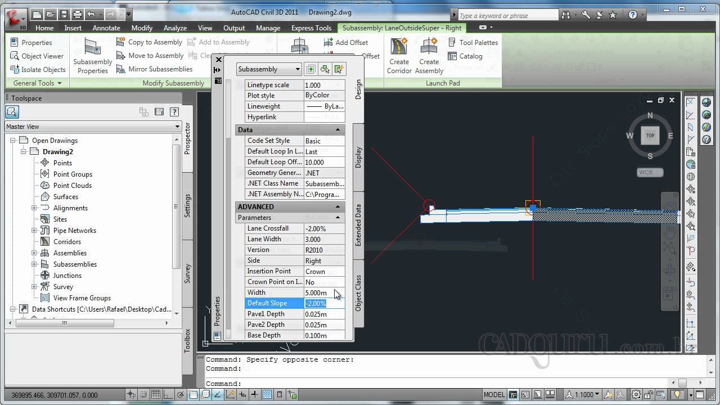Open the Catalog

[465, 56]
